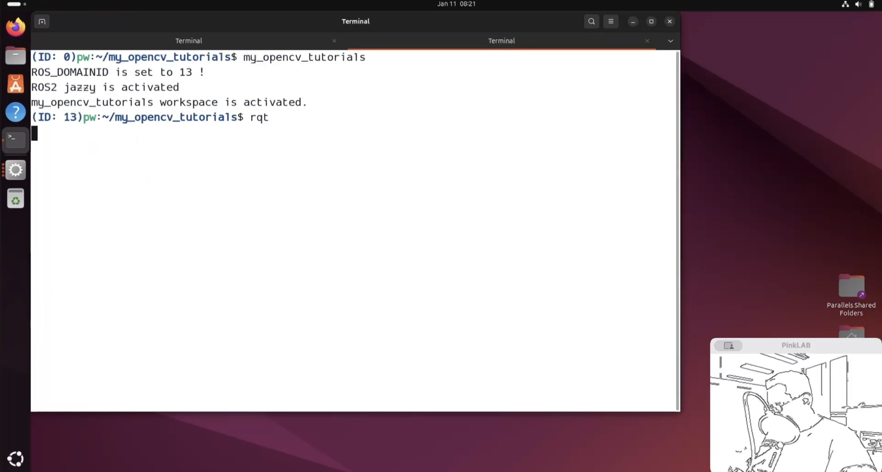Click the Terminal dock icon
Viewport: 882px width, 472px height.
click(x=16, y=140)
